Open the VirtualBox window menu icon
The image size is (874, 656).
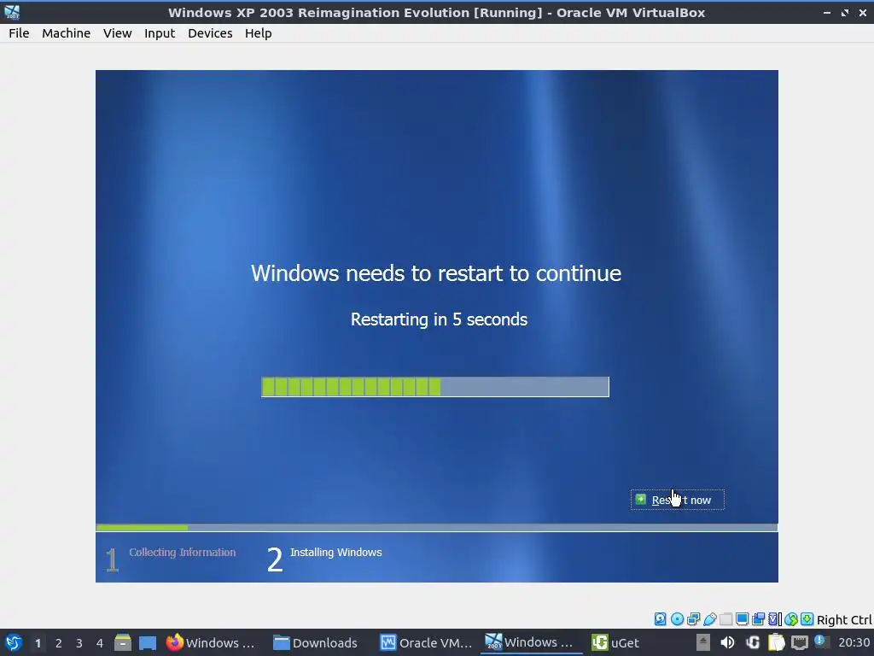12,12
